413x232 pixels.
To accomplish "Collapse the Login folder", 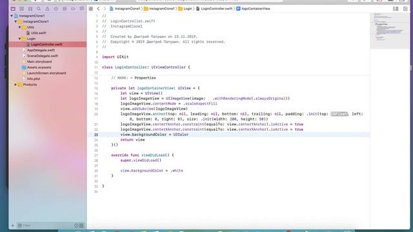I will tap(20, 39).
